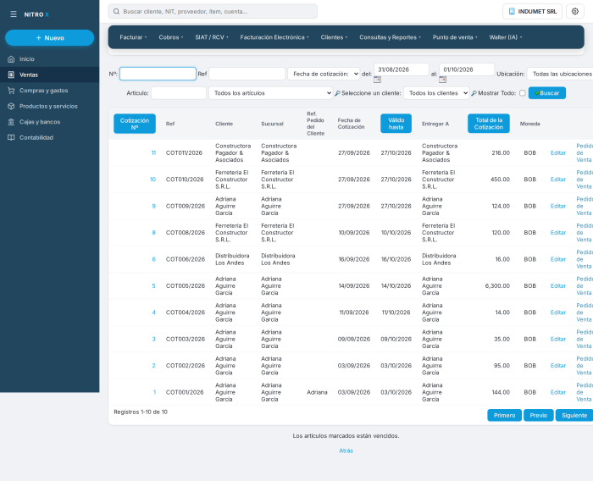The image size is (593, 481).
Task: Open quotation number 5 link
Action: 154,286
